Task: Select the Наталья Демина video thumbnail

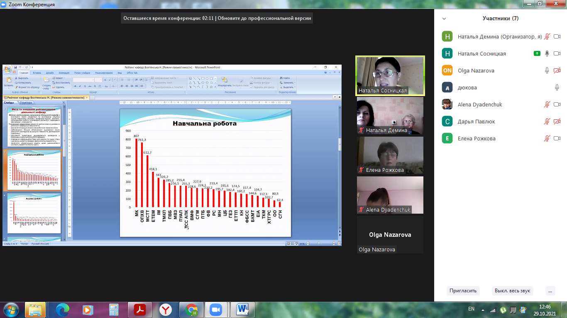Action: (x=390, y=116)
